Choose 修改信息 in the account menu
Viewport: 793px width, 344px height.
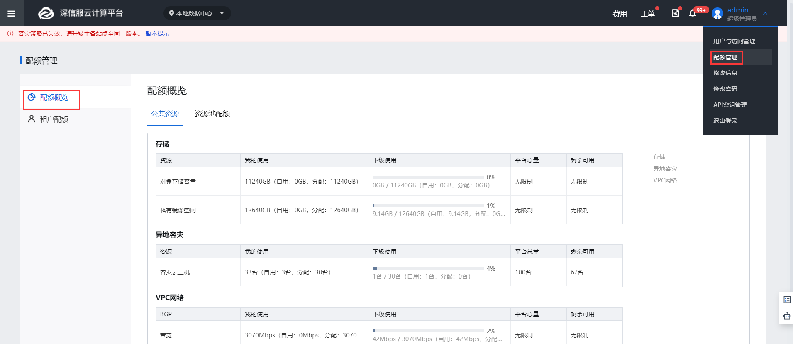coord(725,73)
